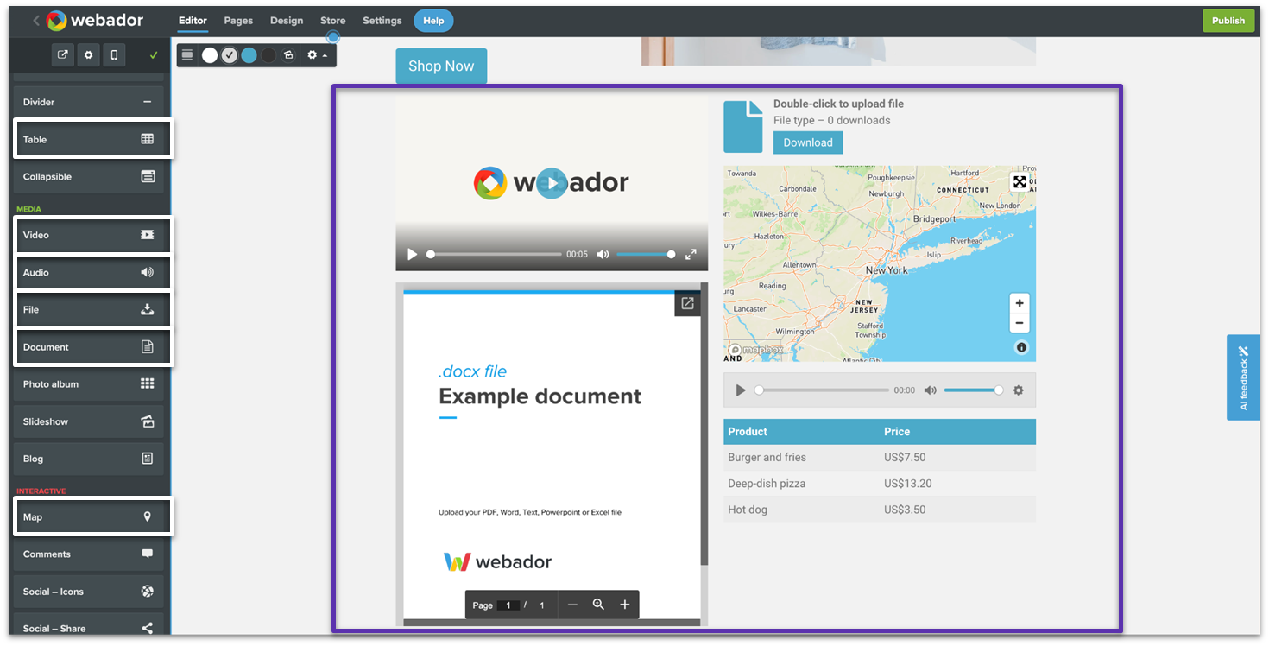The image size is (1269, 646).
Task: Switch to mobile preview icon
Action: pos(114,54)
